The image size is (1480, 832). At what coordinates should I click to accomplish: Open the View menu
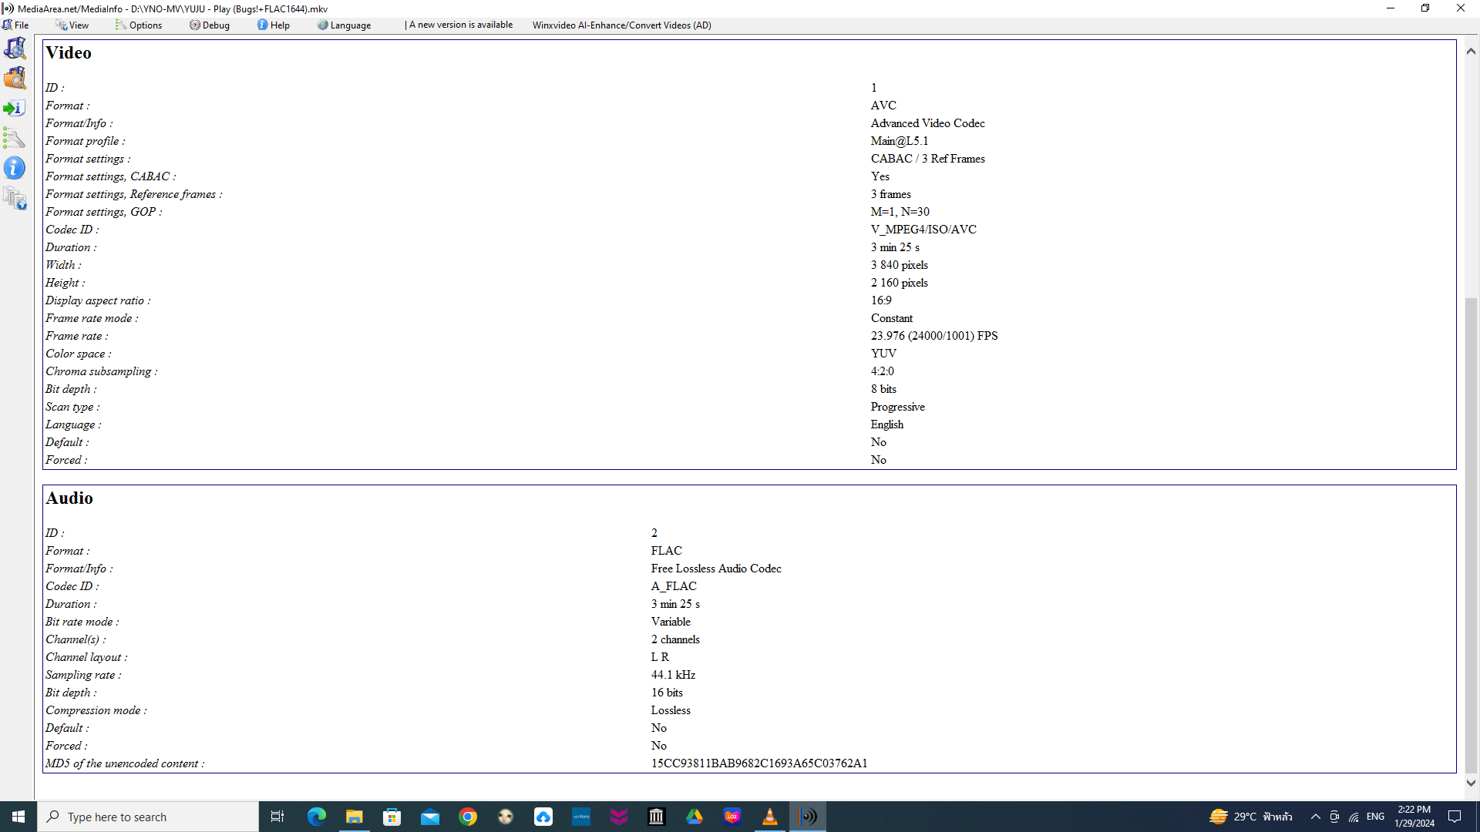[72, 25]
